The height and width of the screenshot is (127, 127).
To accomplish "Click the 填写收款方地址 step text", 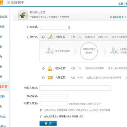I will tap(63, 51).
